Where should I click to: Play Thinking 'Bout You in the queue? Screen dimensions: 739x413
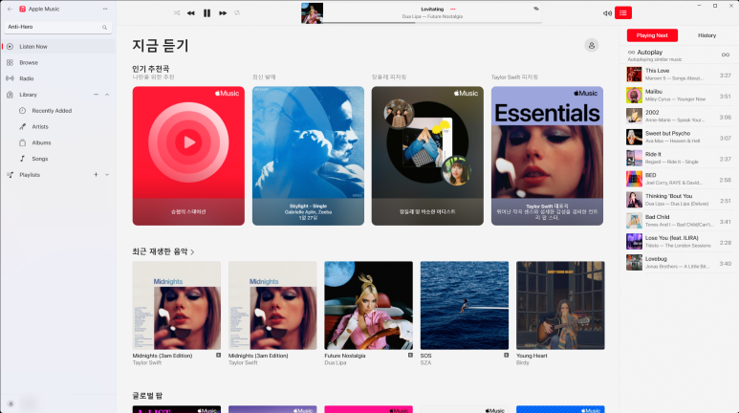(679, 200)
